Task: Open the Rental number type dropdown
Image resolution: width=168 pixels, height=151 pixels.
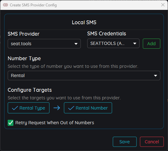Action: [x=84, y=75]
